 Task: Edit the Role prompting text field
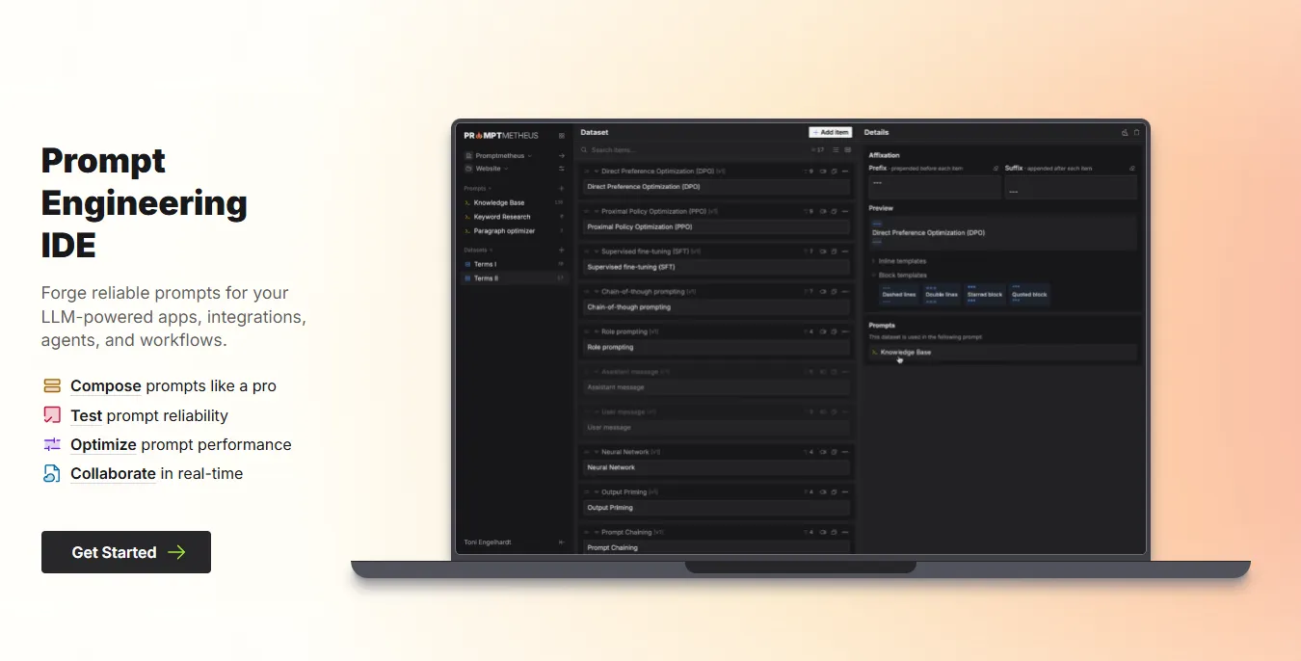tap(717, 348)
